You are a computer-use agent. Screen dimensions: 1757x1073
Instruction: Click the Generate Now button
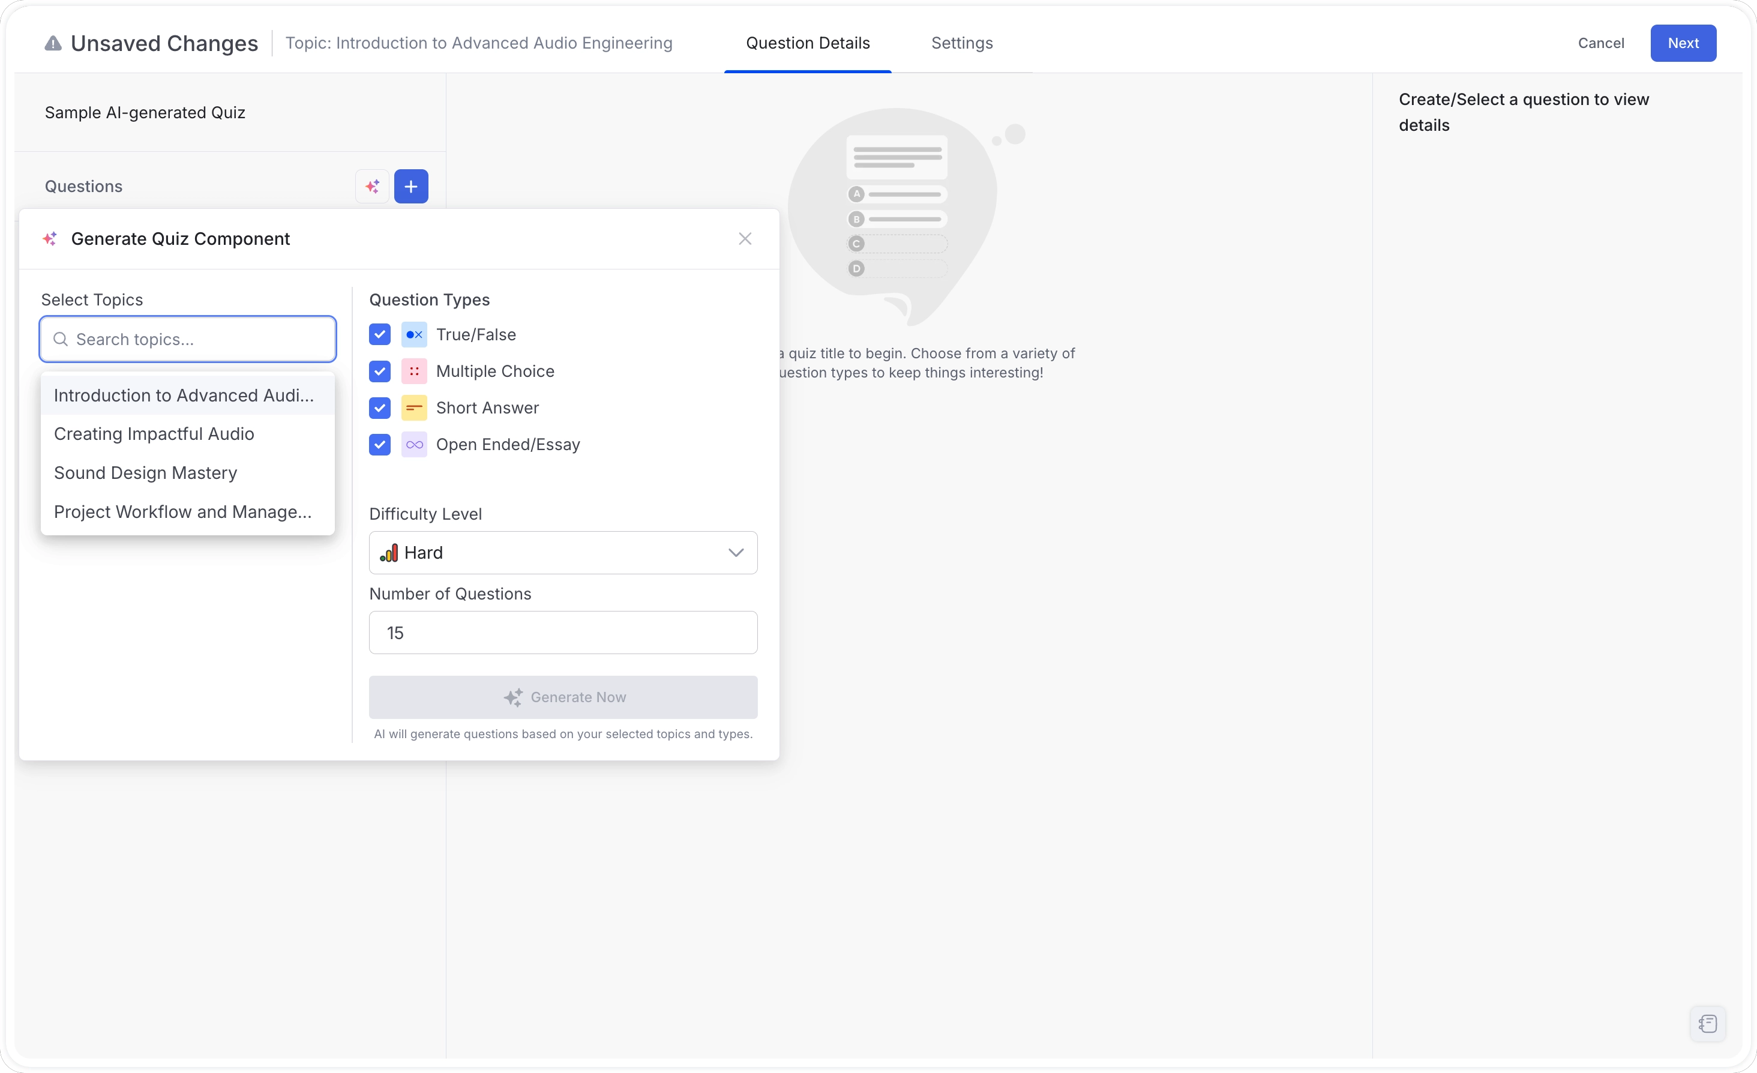tap(563, 697)
